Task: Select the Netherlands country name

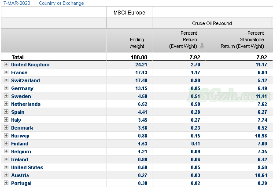Action: [26, 104]
